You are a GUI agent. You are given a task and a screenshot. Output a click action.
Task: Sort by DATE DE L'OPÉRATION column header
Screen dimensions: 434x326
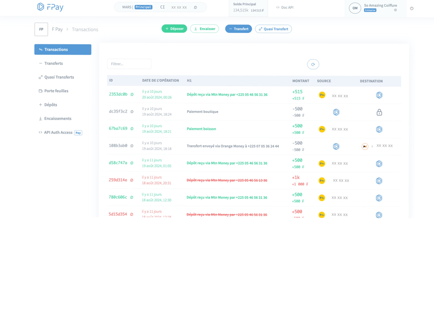[x=161, y=81]
